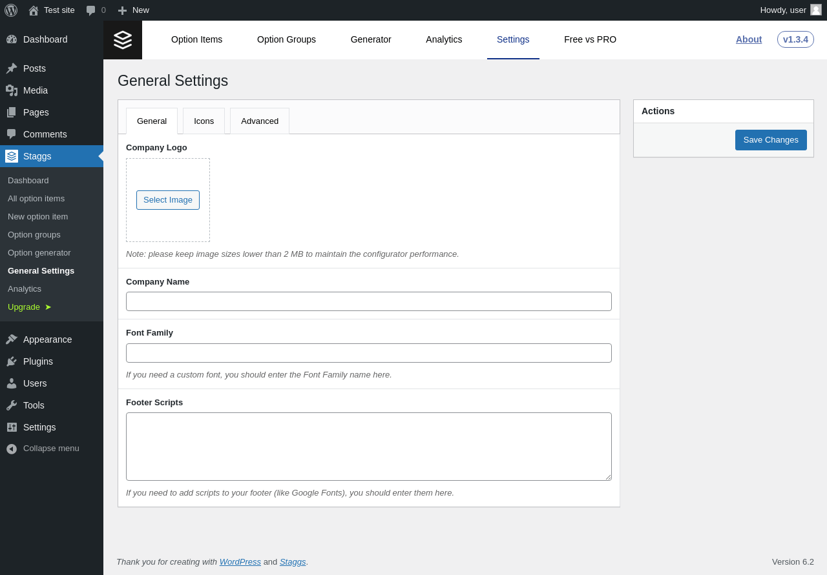Open the WordPress logo menu
The width and height of the screenshot is (827, 575).
pos(11,10)
